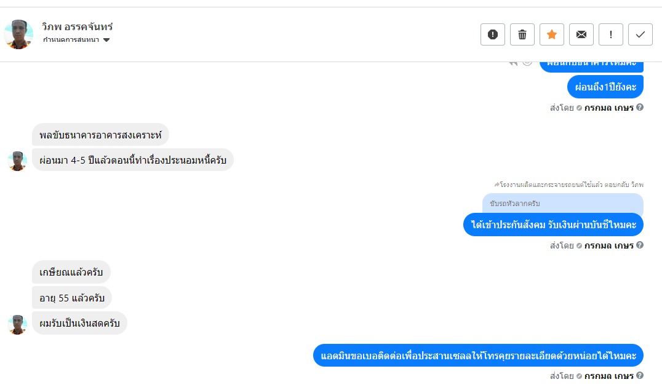Image resolution: width=662 pixels, height=390 pixels.
Task: Mark conversation unread with envelope icon
Action: [581, 34]
